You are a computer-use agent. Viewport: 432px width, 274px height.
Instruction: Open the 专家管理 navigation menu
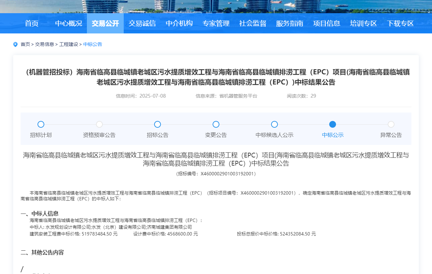point(216,23)
